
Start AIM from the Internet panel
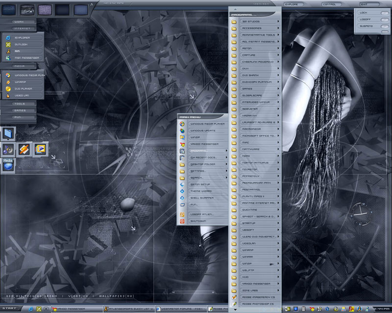[x=18, y=51]
